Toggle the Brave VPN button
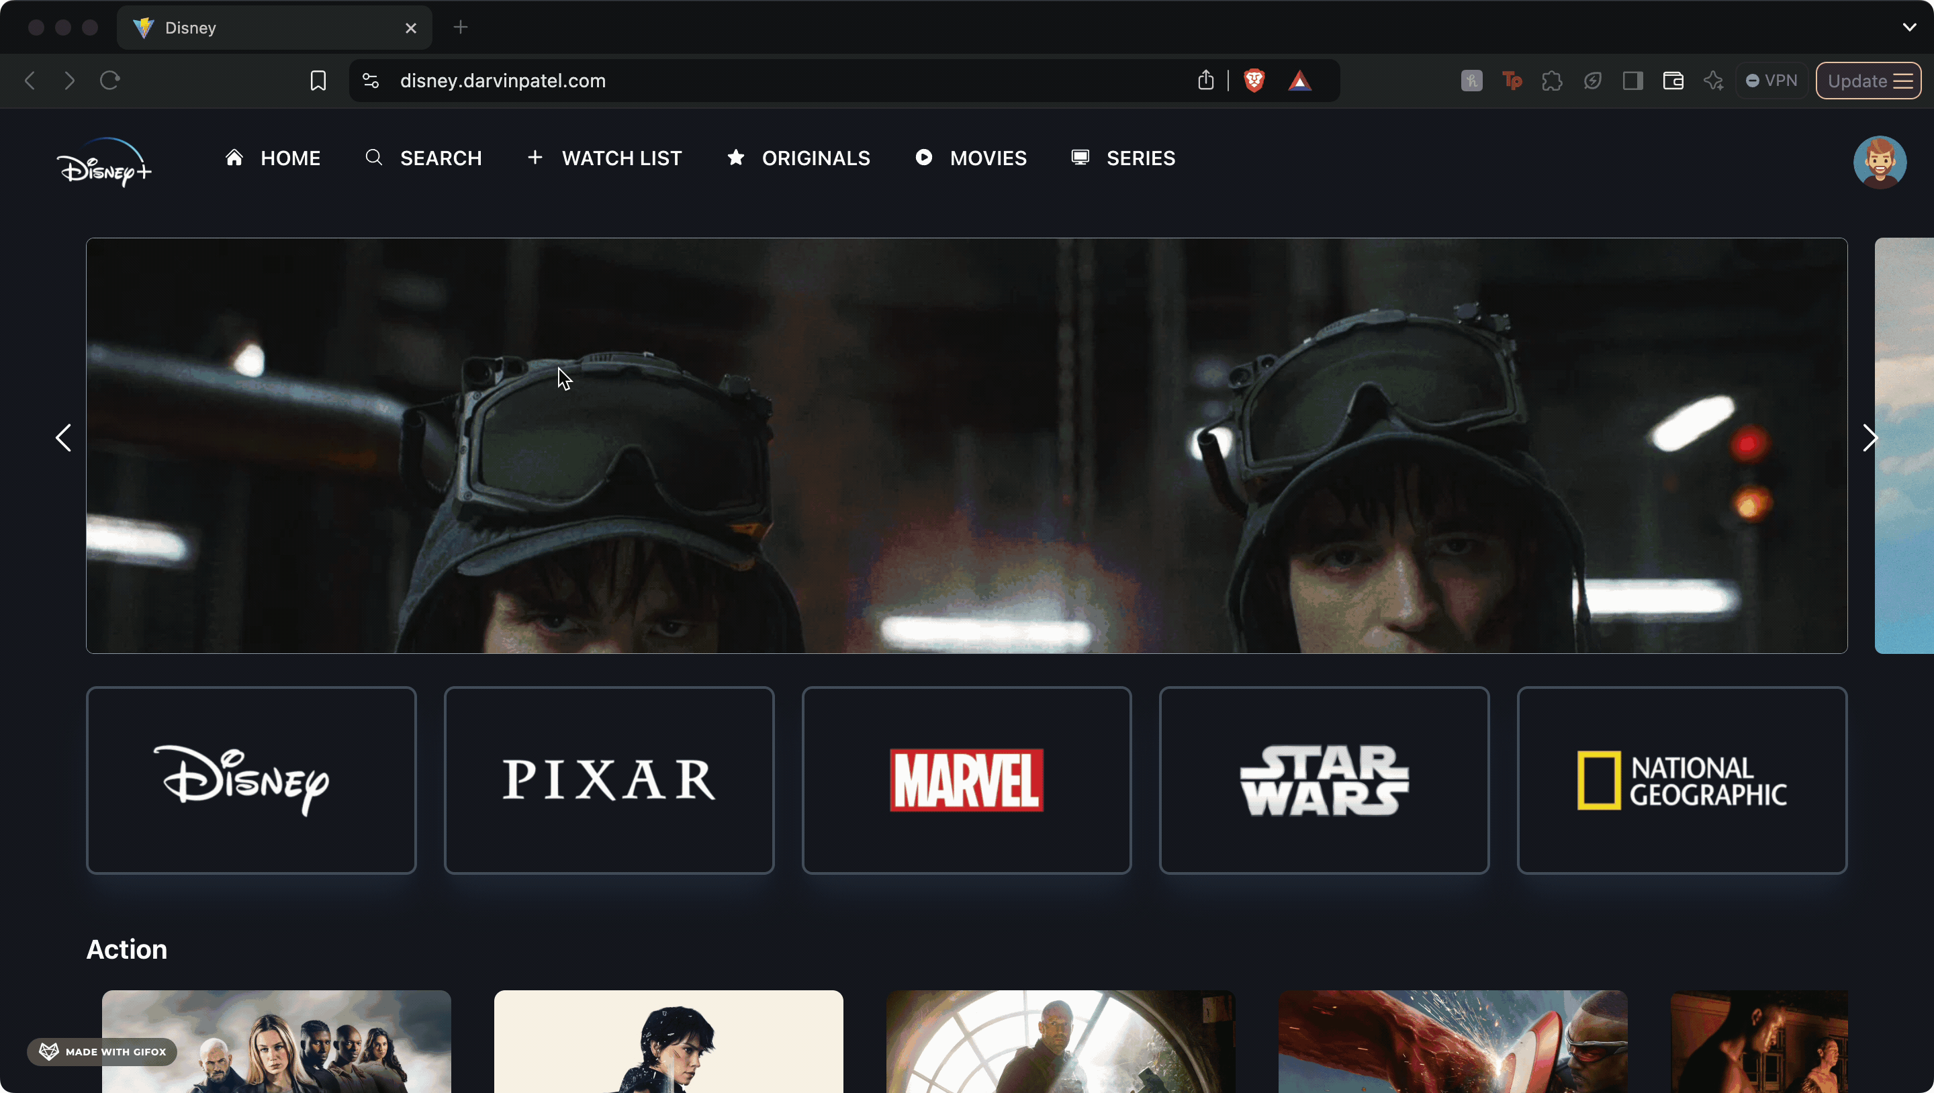The image size is (1934, 1093). coord(1772,81)
